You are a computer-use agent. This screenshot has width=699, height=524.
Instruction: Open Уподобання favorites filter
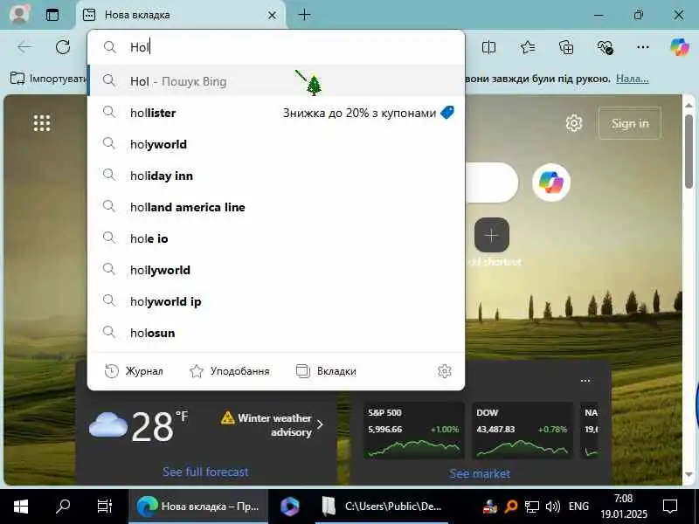coord(230,371)
